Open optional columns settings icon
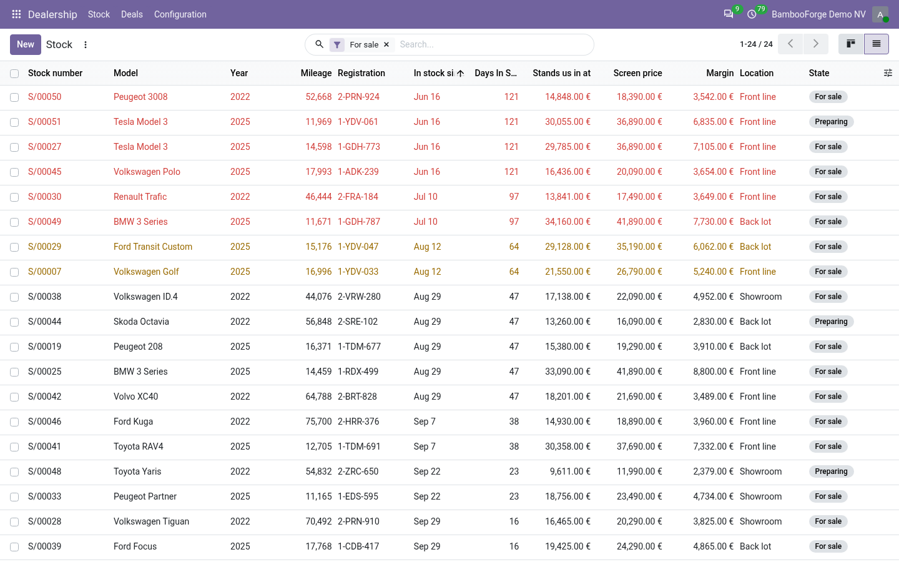Viewport: 899px width, 562px height. tap(888, 73)
